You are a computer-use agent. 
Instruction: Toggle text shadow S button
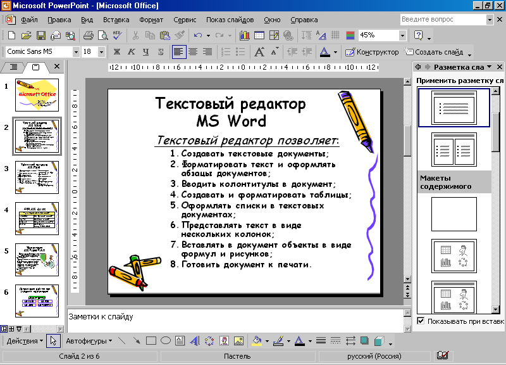click(161, 52)
